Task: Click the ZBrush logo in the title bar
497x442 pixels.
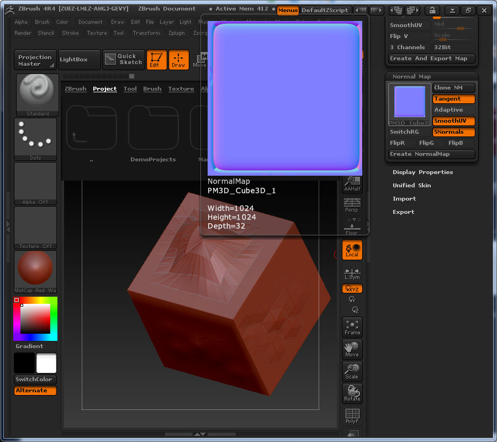Action: (x=9, y=10)
